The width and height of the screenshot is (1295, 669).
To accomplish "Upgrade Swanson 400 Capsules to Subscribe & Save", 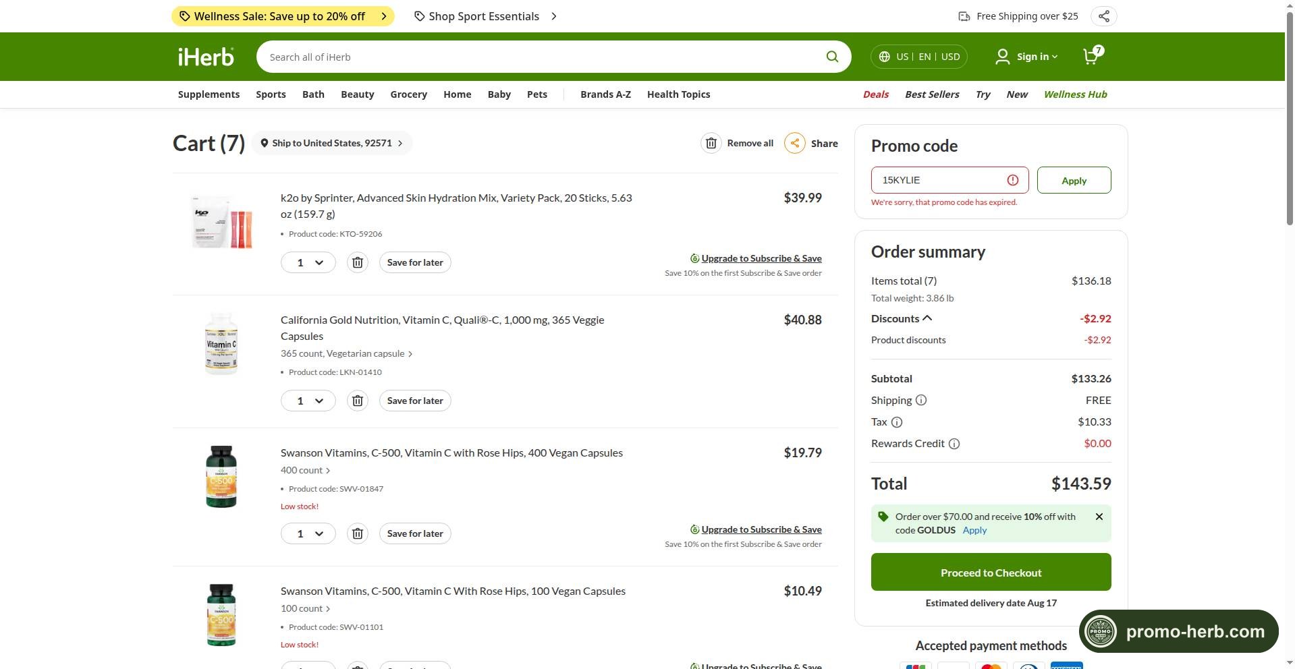I will (x=761, y=529).
